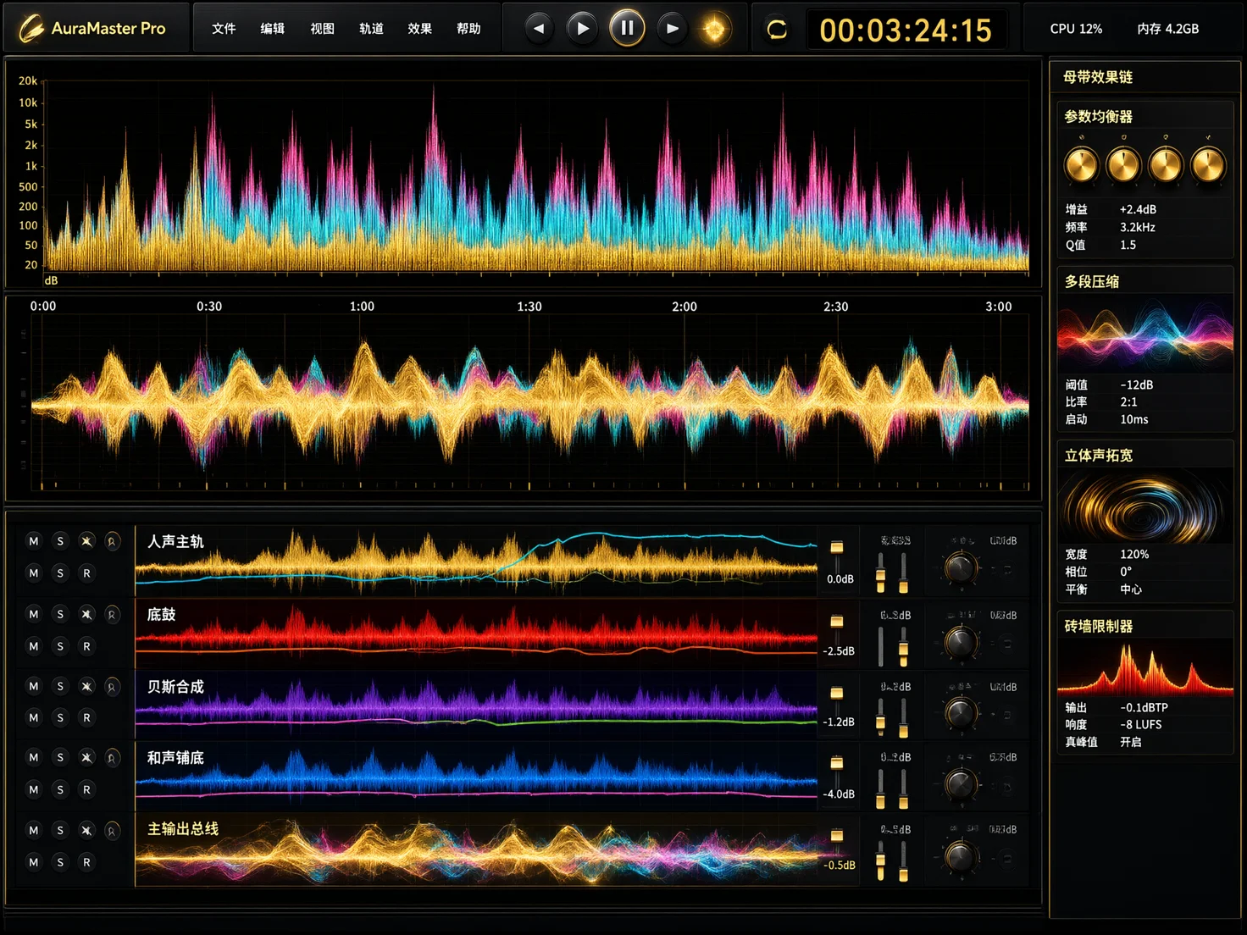
Task: Click the star icon on 人声主轨 track
Action: [86, 541]
